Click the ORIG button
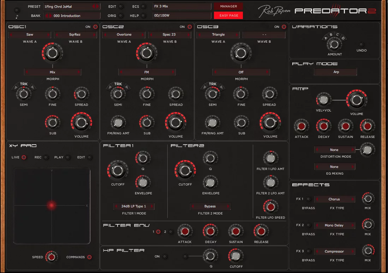388x273 pixels. [x=120, y=16]
